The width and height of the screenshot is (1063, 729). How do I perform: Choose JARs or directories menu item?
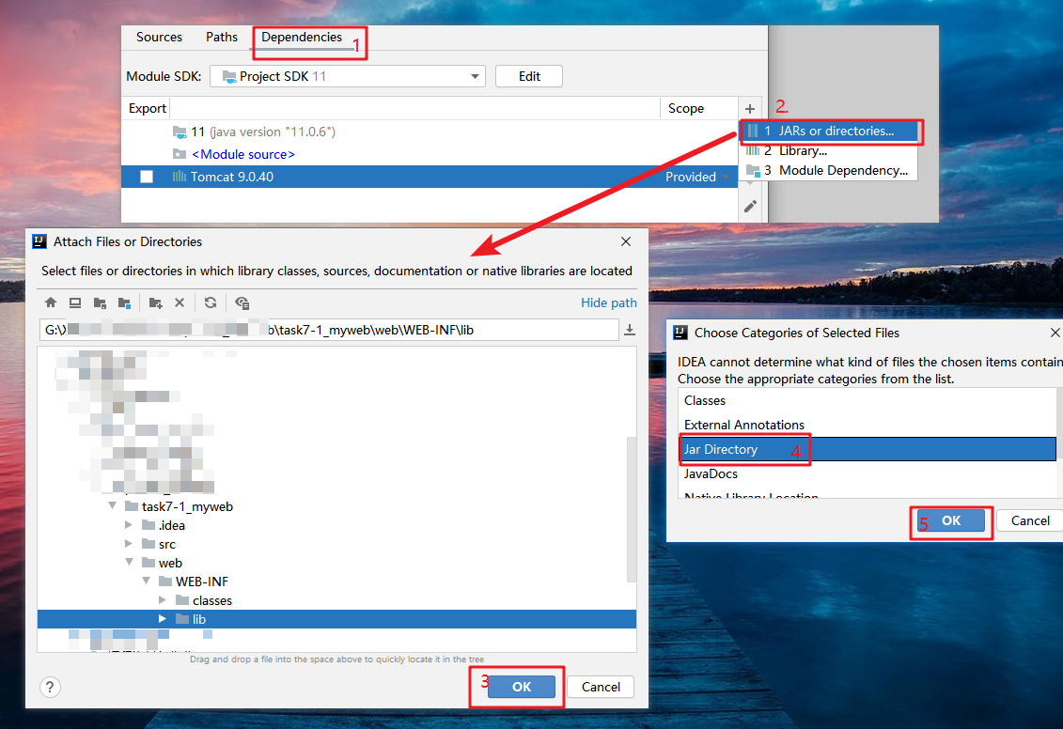click(x=828, y=132)
